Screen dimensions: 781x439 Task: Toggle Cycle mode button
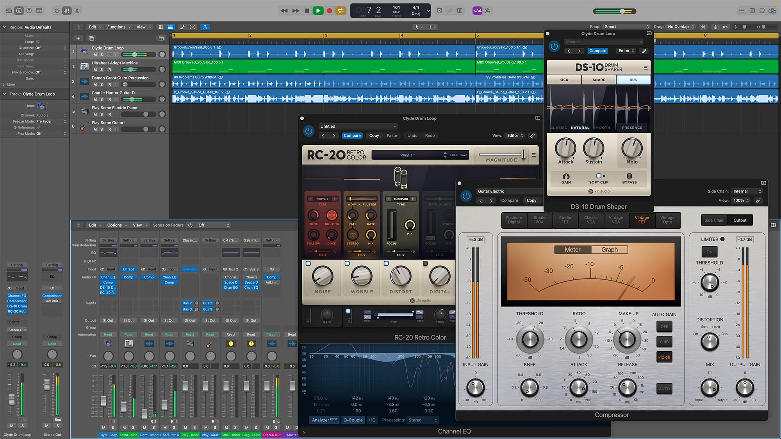(x=341, y=11)
